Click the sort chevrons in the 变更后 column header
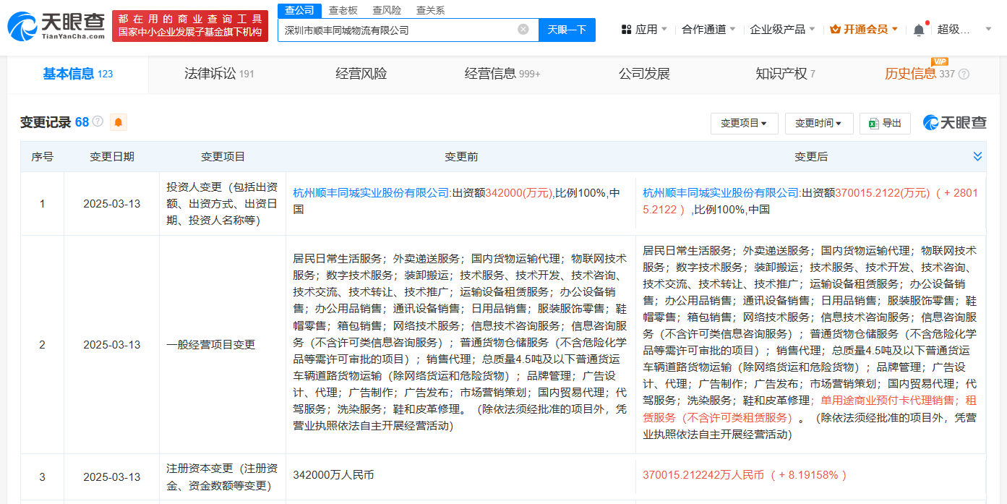Viewport: 1007px width, 504px height. [977, 155]
